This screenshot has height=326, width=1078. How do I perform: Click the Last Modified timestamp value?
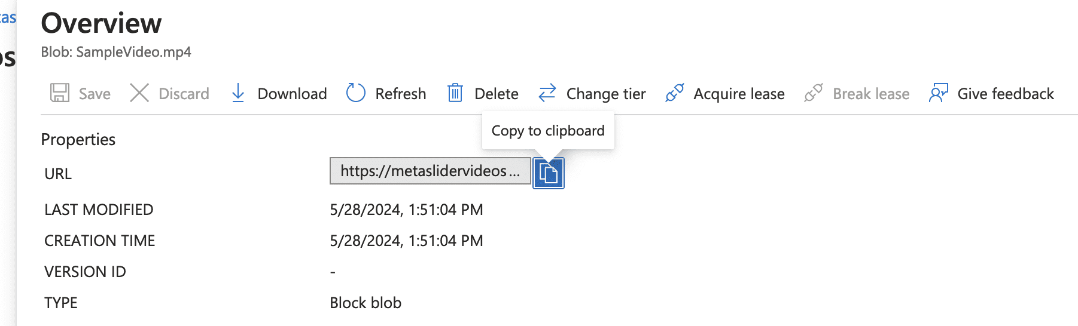click(x=406, y=210)
